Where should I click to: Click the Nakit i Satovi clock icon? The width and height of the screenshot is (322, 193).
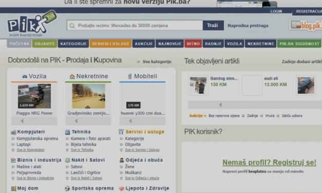[x=68, y=160]
